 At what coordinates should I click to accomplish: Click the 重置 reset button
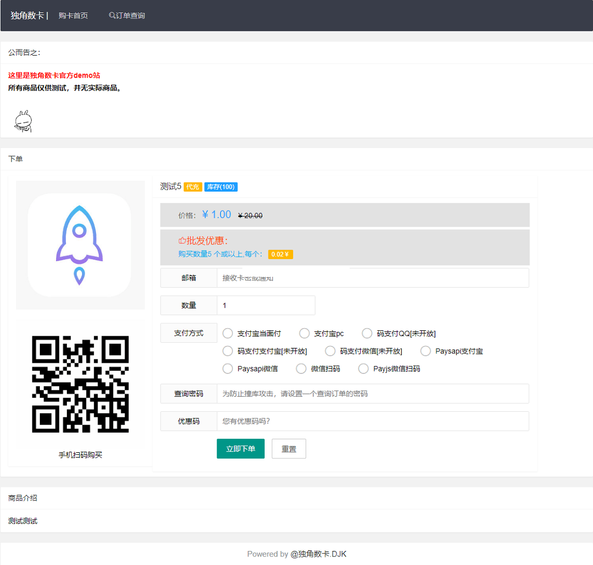[x=289, y=448]
